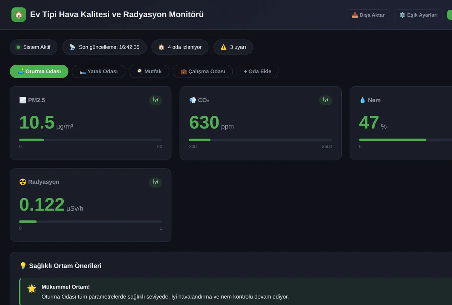Click the radiation reading 0.122

[x=42, y=205]
